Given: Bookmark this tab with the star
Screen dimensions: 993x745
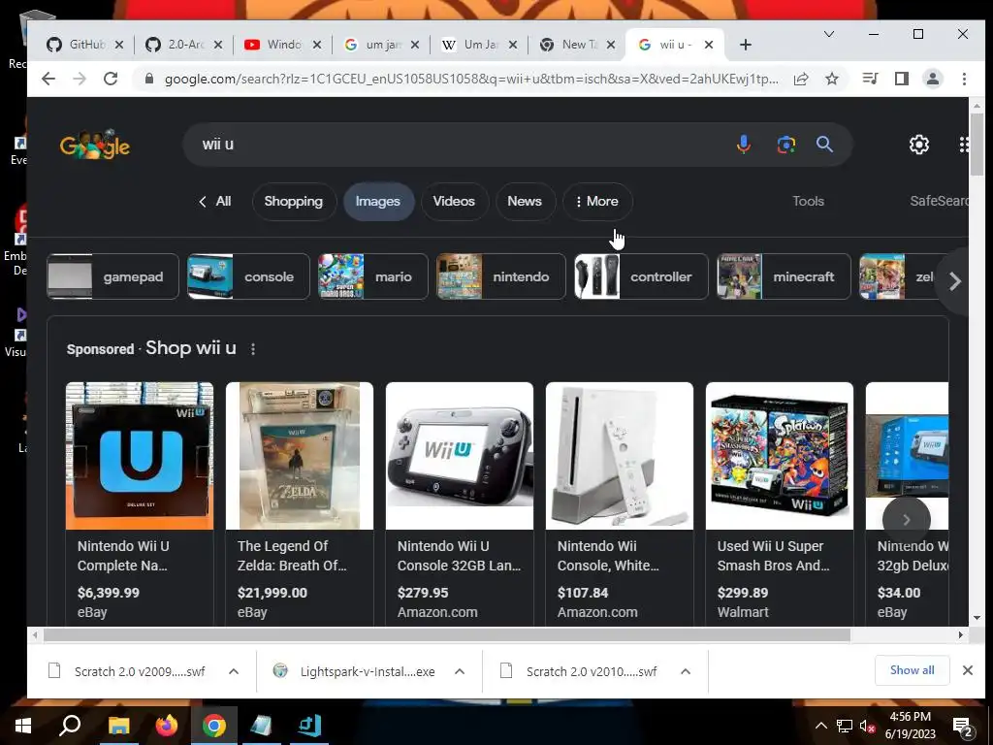Looking at the screenshot, I should click(x=832, y=79).
